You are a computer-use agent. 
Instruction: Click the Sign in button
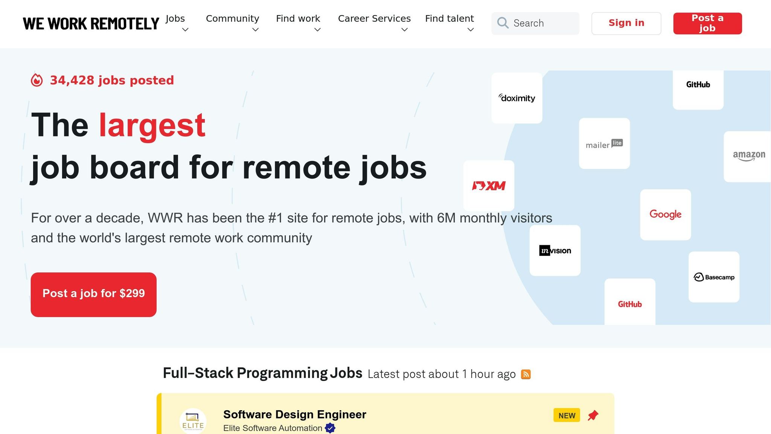[x=626, y=23]
